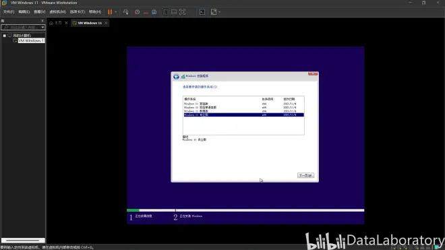This screenshot has height=250, width=445.
Task: Select the first Windows 11 家庭版 row
Action: (243, 104)
